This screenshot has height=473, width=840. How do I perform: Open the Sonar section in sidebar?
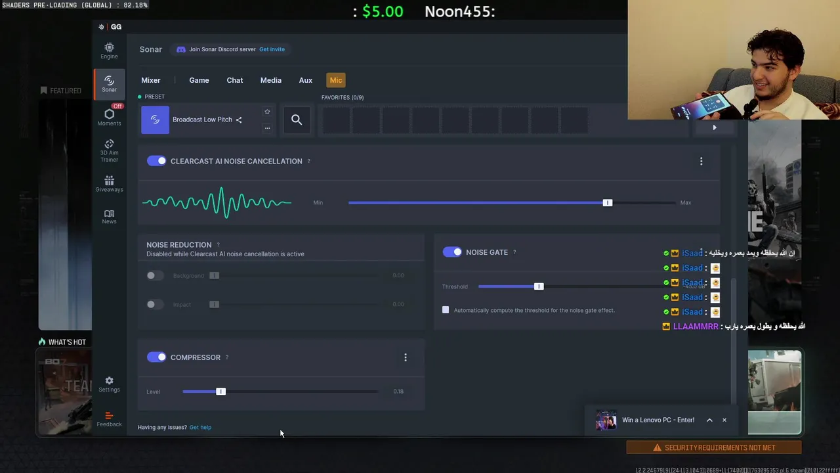click(x=109, y=84)
